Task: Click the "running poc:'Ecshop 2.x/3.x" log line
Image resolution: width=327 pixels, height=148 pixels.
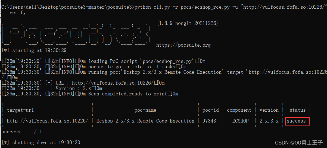Action: point(164,75)
